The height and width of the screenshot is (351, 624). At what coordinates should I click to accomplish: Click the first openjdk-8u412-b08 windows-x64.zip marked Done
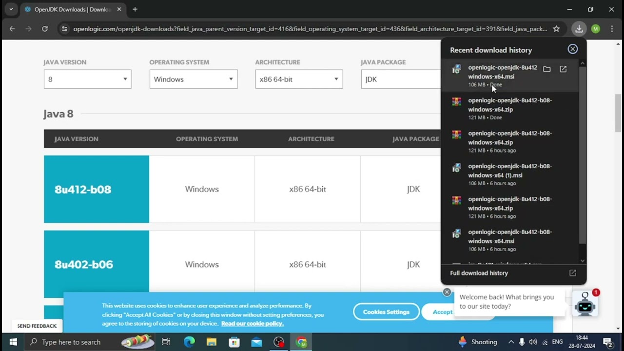pos(509,108)
